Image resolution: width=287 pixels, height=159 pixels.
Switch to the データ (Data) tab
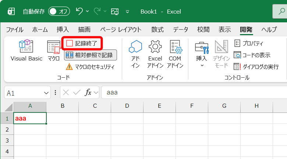pos(180,30)
